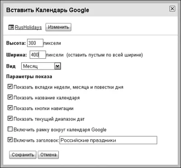
Task: Uncheck Показать название календаря
Action: point(10,97)
